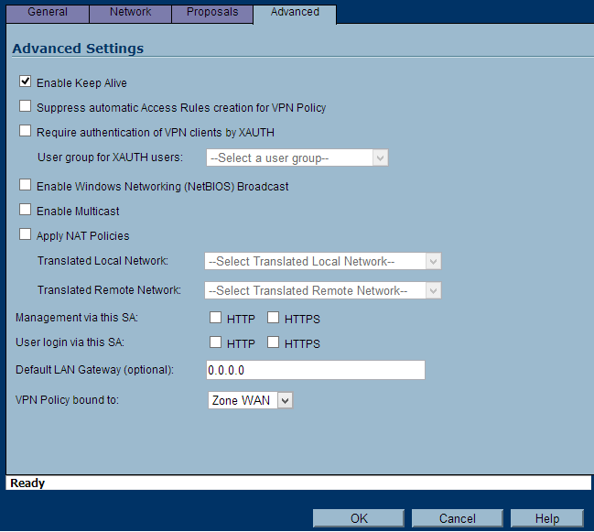The width and height of the screenshot is (594, 532).
Task: Click the 'VPN Policy bound to:' label
Action: (x=67, y=400)
